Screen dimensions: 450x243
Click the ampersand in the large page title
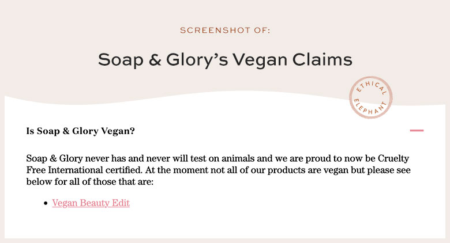click(x=155, y=60)
